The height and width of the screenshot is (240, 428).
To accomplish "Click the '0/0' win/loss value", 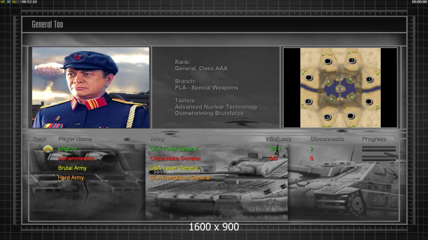I will (273, 158).
